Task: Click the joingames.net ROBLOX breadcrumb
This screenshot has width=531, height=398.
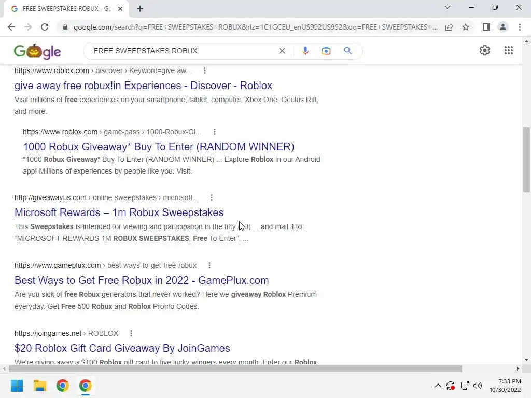Action: click(x=66, y=333)
